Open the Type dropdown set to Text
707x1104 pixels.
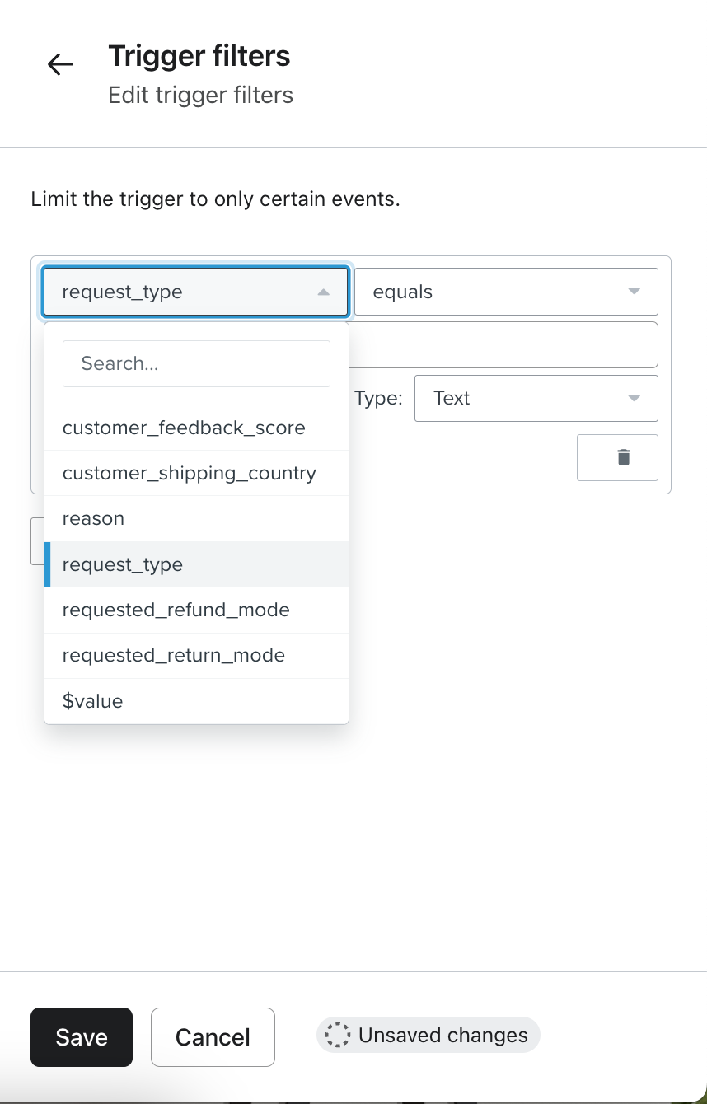536,398
